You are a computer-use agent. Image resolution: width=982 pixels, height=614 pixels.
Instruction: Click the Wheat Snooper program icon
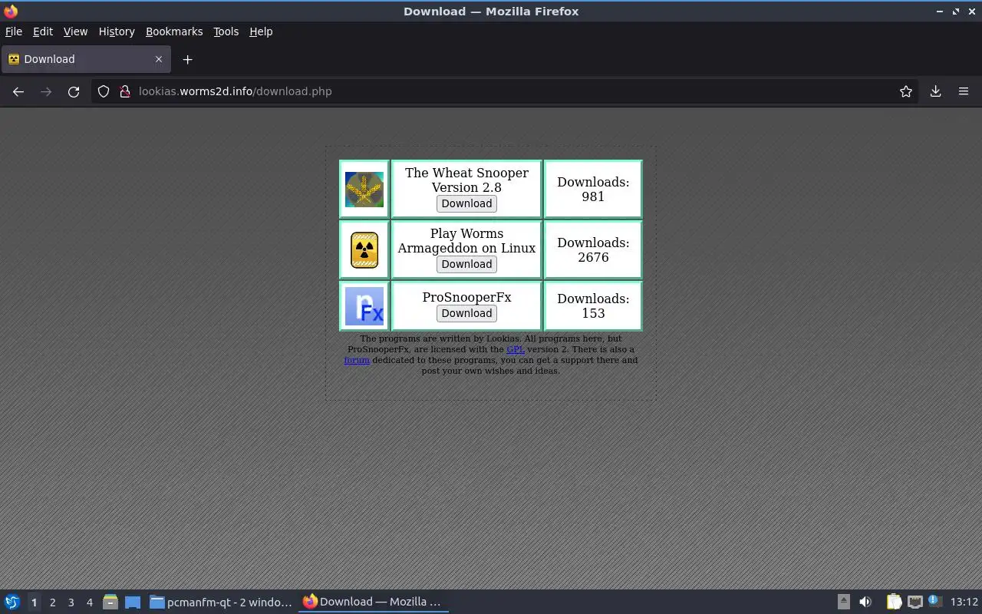coord(364,189)
